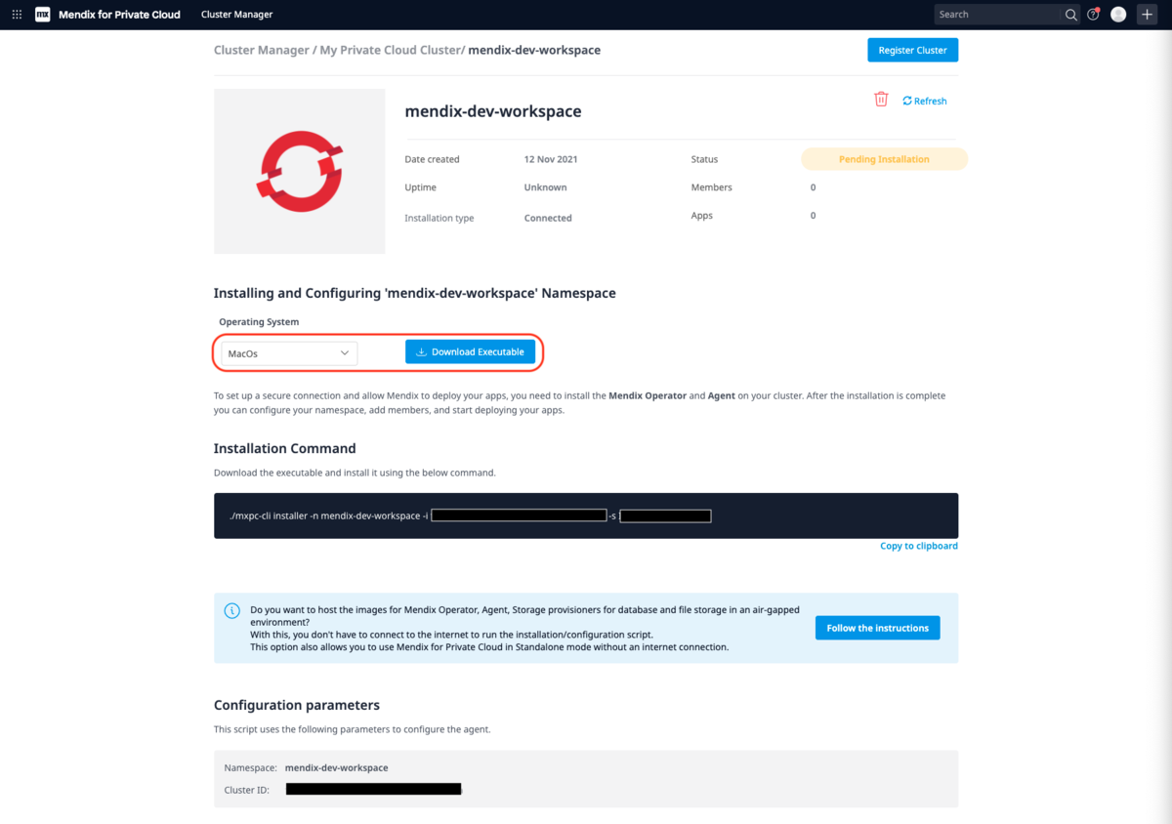This screenshot has width=1172, height=824.
Task: Click the mxpc-cli installer command text
Action: coord(329,515)
